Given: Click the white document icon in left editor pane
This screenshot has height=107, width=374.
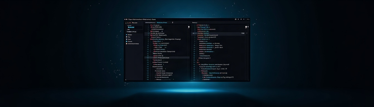Looking at the screenshot, I should (189, 27).
